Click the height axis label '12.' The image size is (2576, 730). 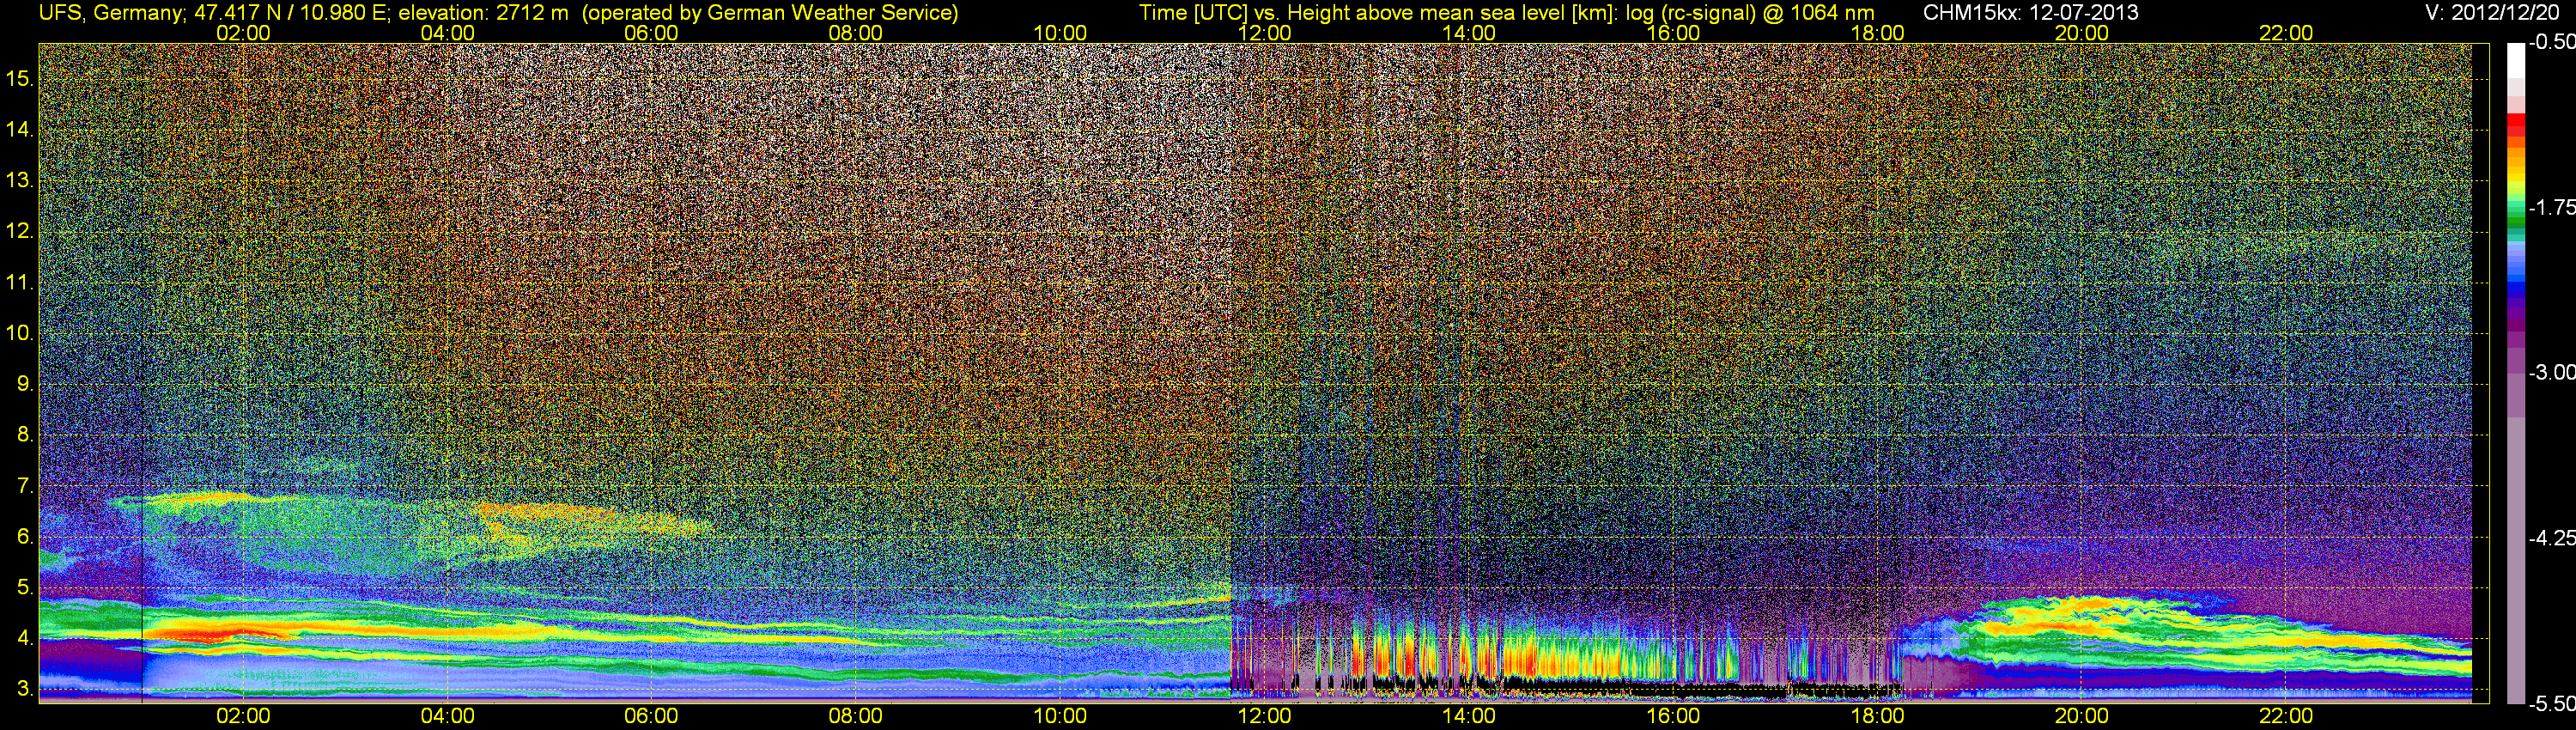click(20, 231)
